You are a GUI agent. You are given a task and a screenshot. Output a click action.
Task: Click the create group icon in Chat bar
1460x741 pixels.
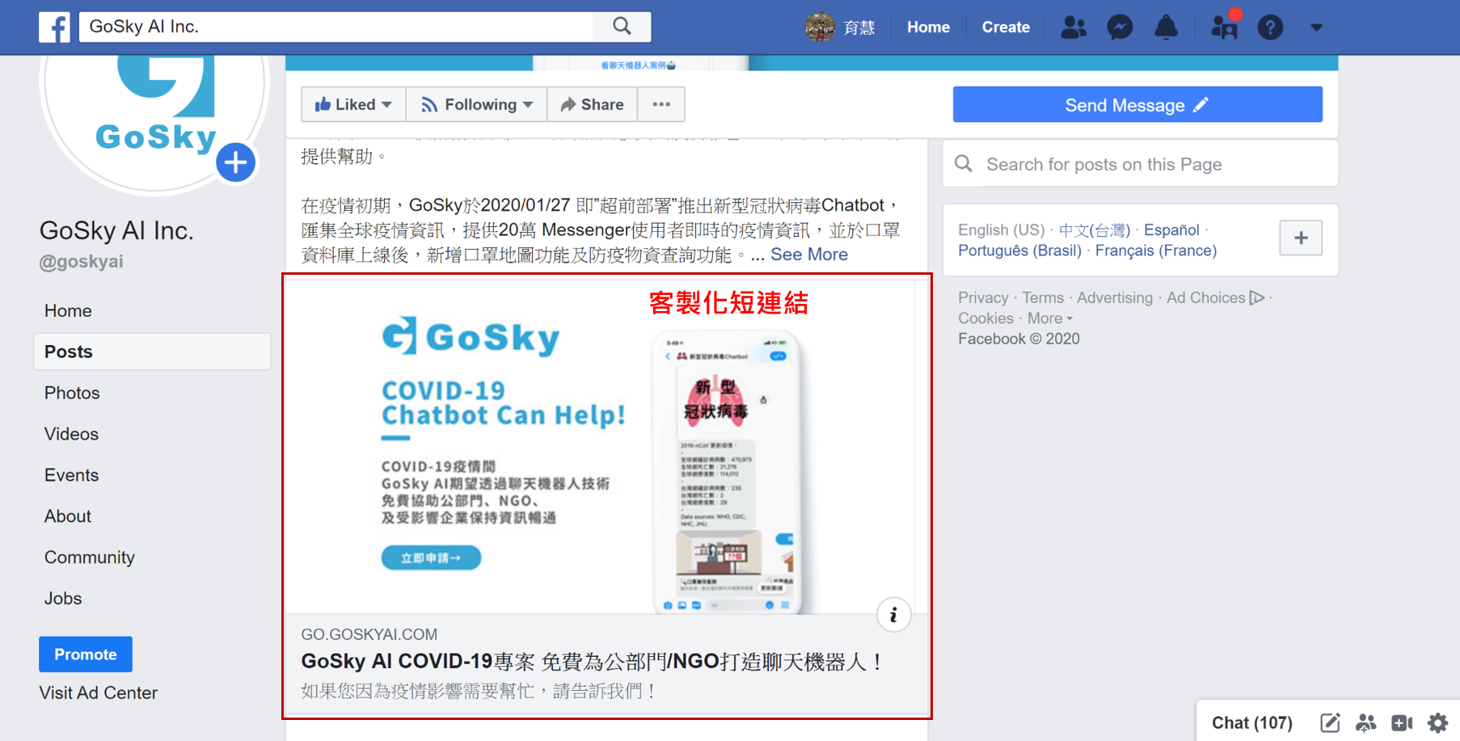[x=1366, y=722]
